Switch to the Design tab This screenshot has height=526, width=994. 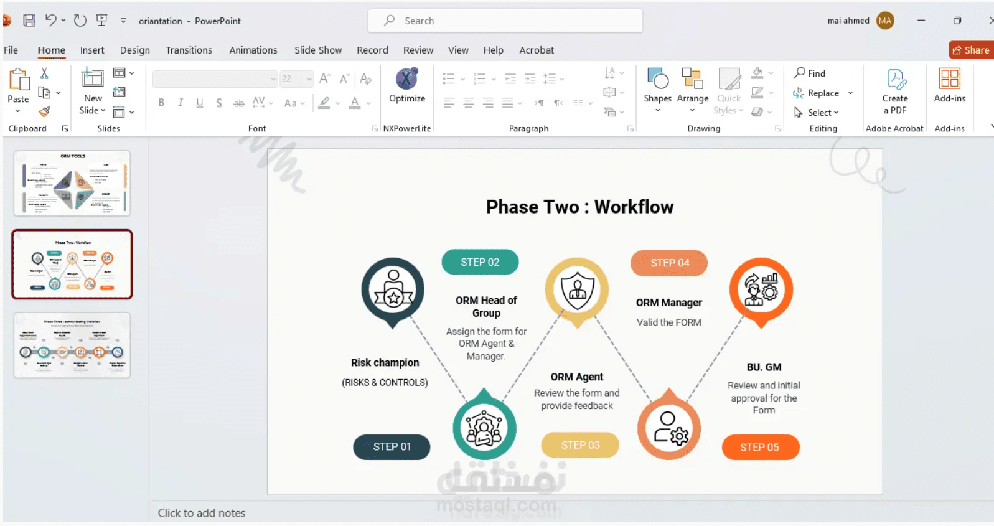coord(135,50)
